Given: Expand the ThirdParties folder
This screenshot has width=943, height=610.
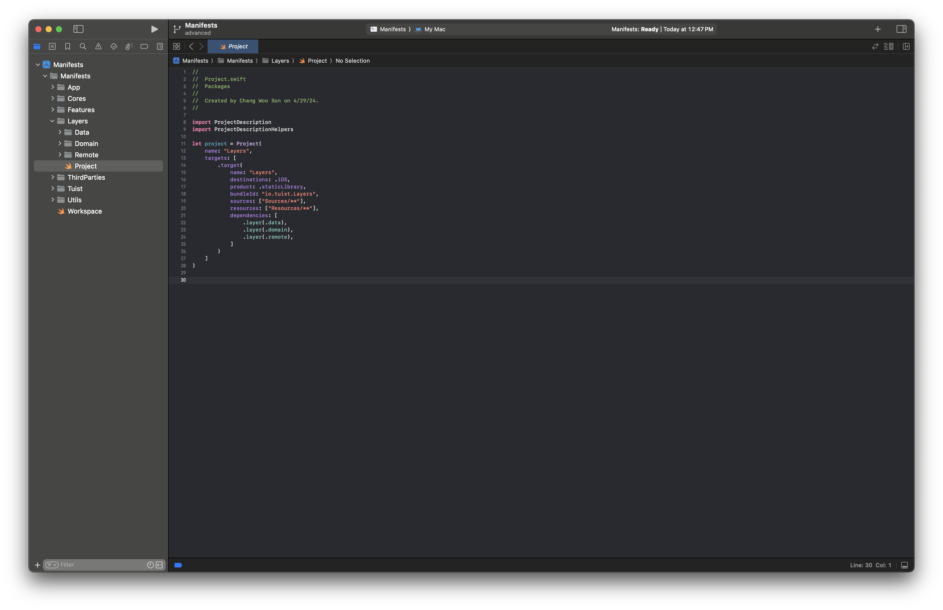Looking at the screenshot, I should click(52, 177).
